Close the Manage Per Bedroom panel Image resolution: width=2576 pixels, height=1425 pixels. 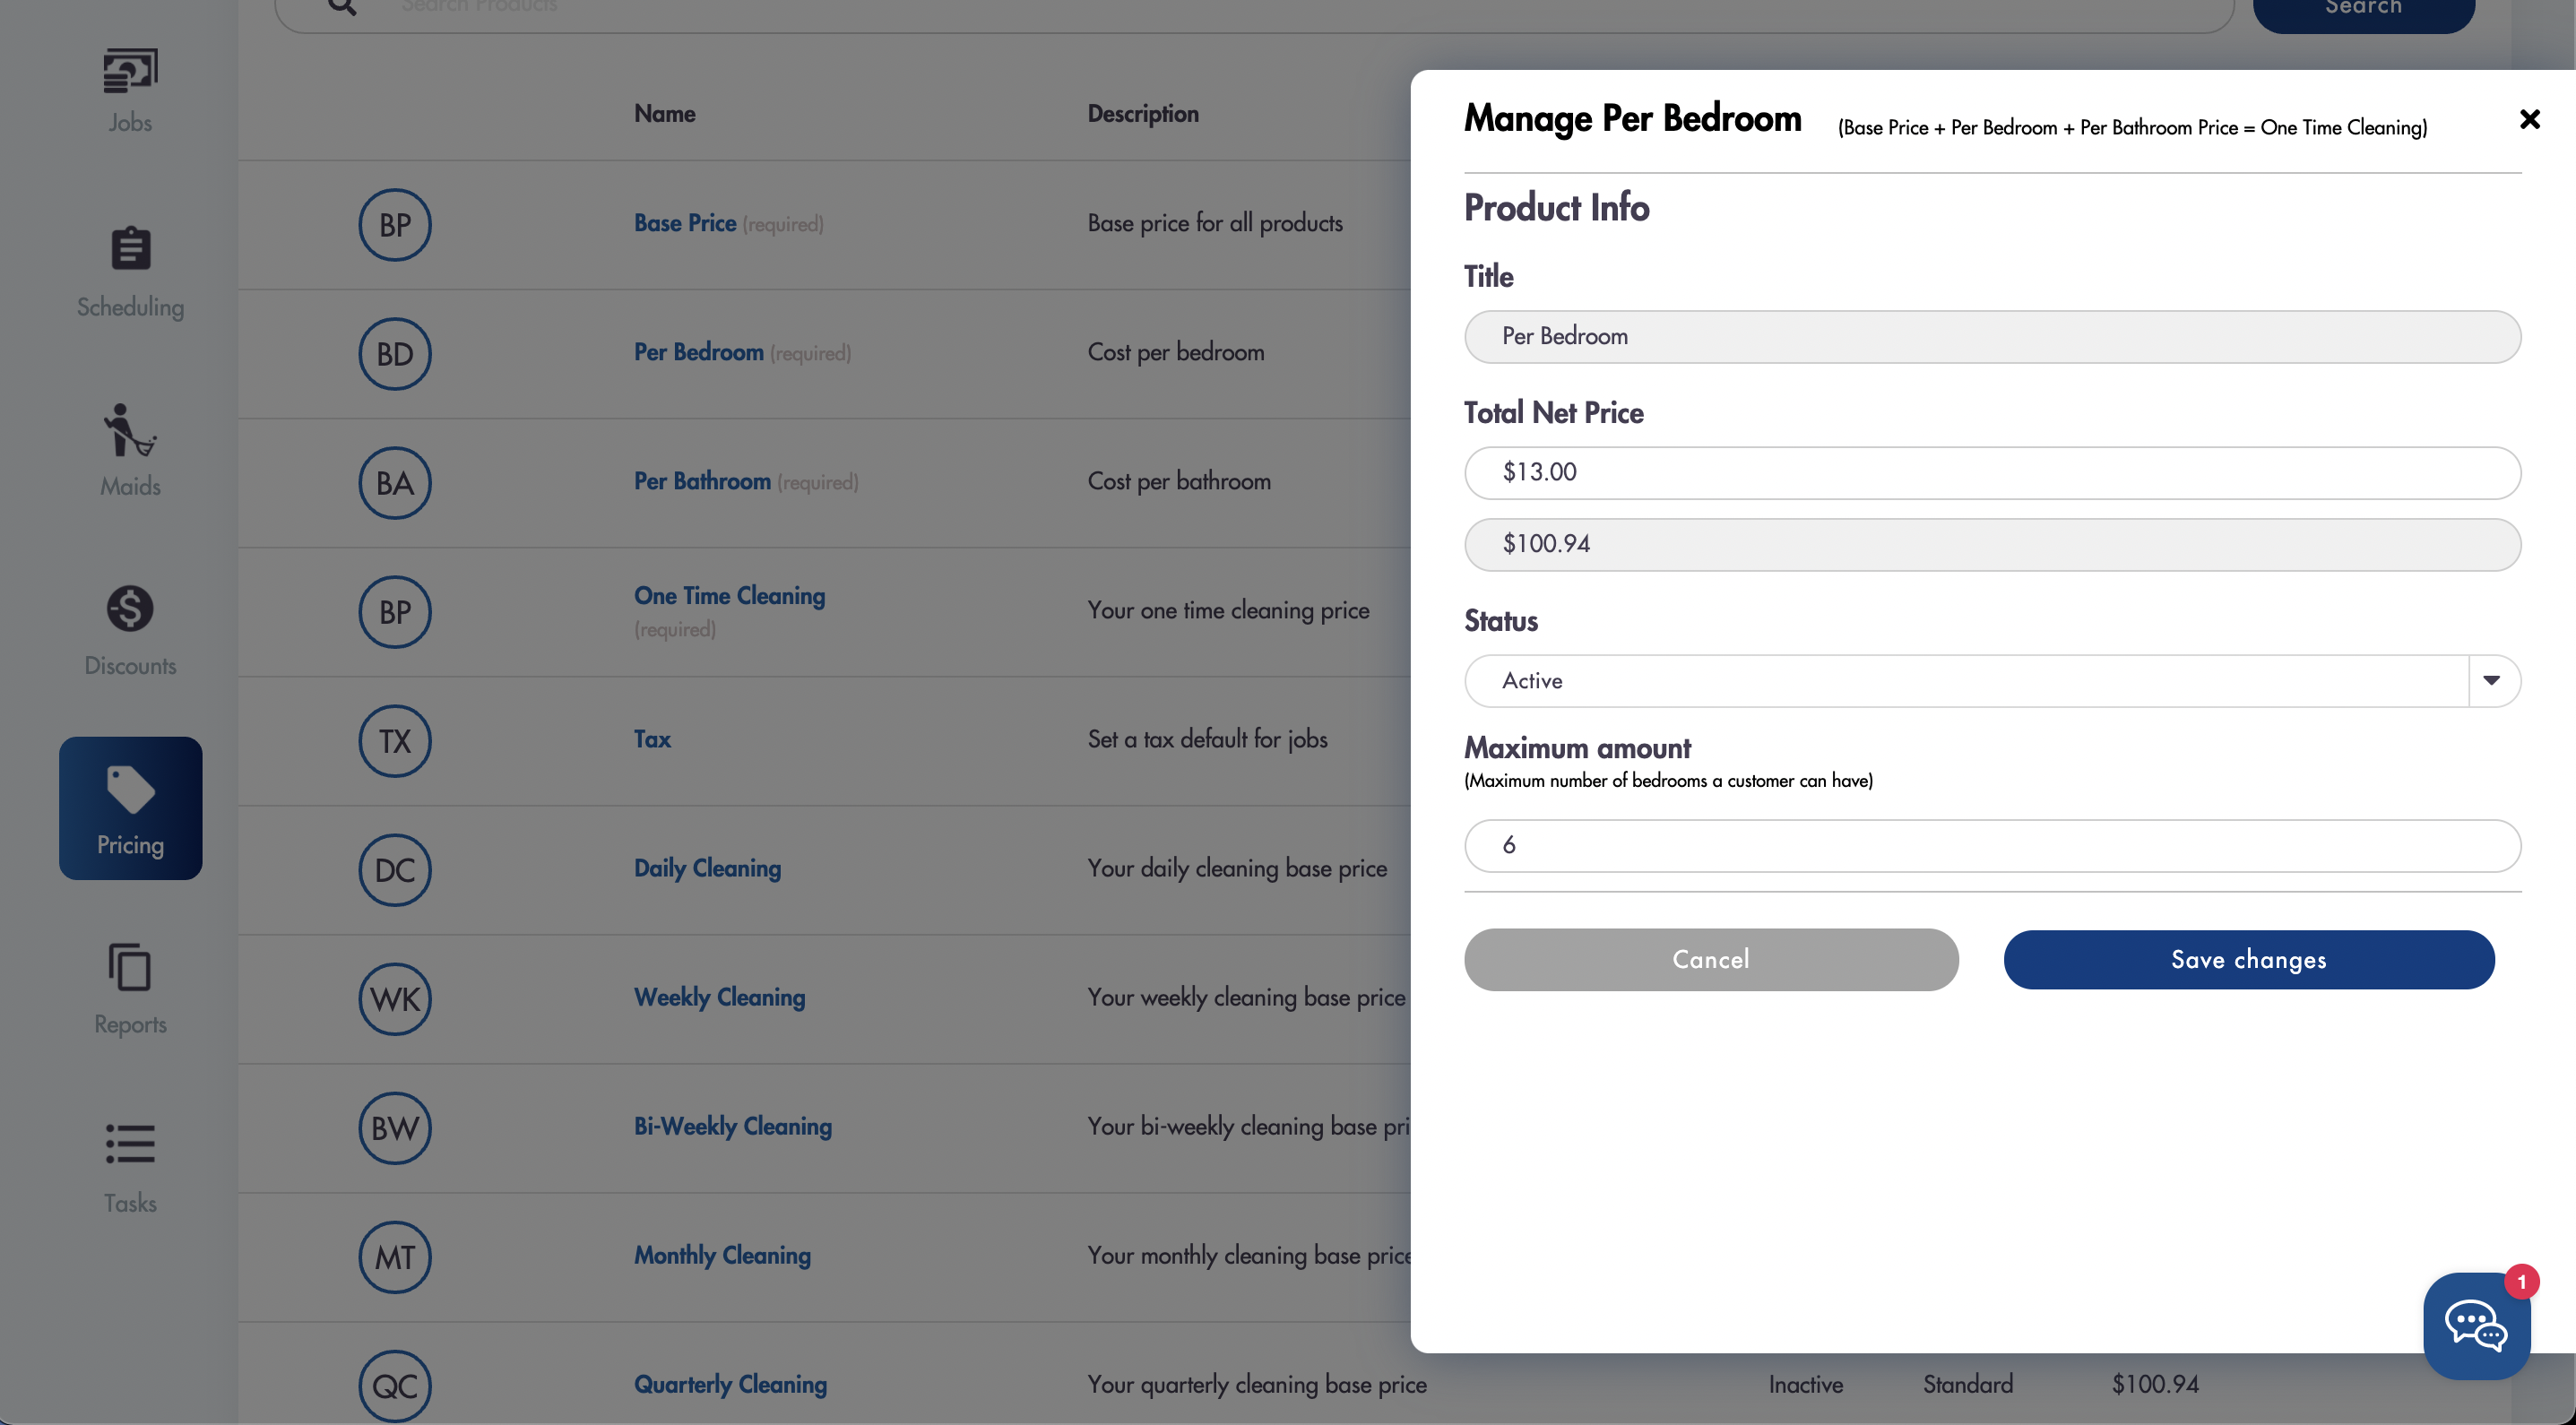click(x=2529, y=120)
